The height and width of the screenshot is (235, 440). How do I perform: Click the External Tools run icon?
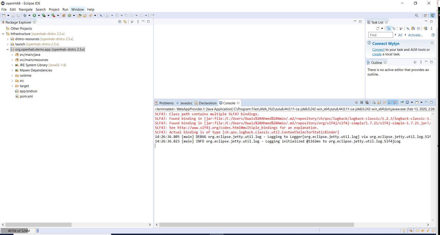coord(53,15)
